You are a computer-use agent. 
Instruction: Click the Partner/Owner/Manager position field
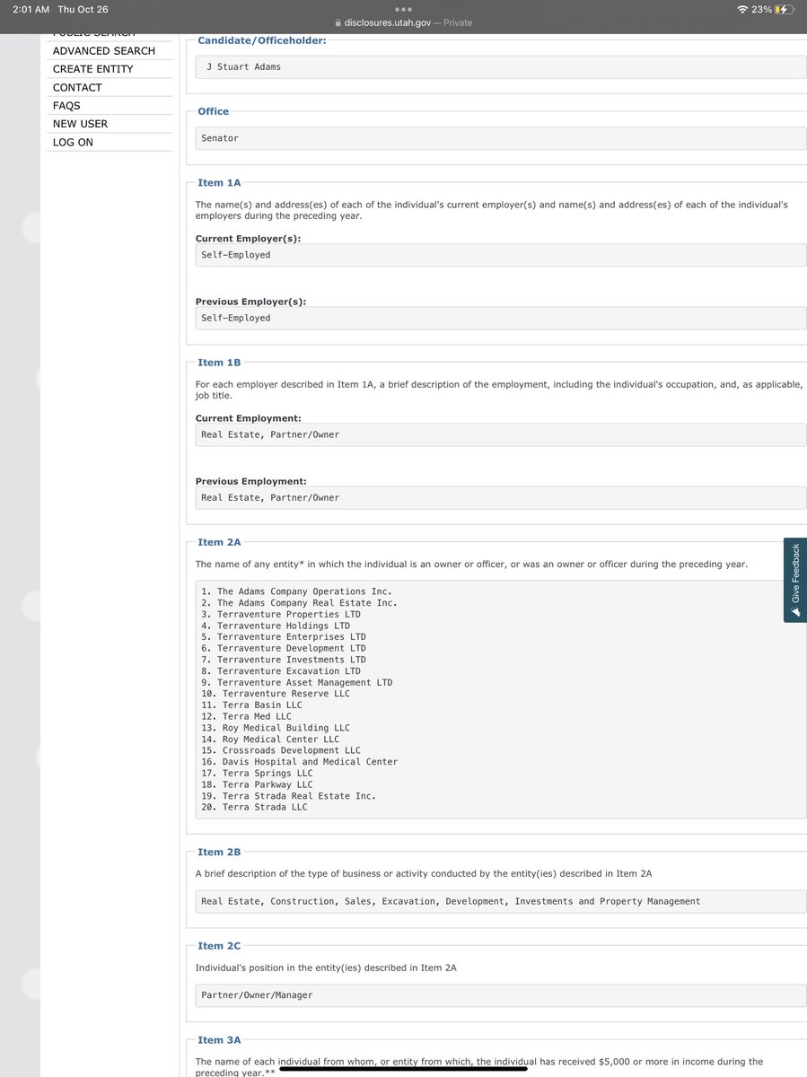pos(501,995)
